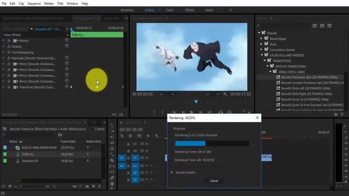Expand the Blurs preset folder
Viewport: 349px width, 196px height.
point(262,44)
